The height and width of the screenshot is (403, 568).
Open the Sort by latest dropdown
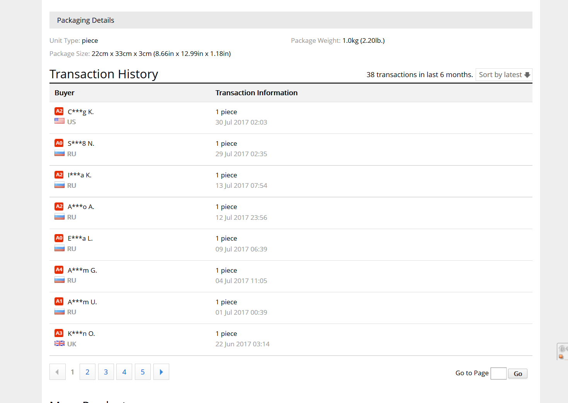(x=503, y=75)
